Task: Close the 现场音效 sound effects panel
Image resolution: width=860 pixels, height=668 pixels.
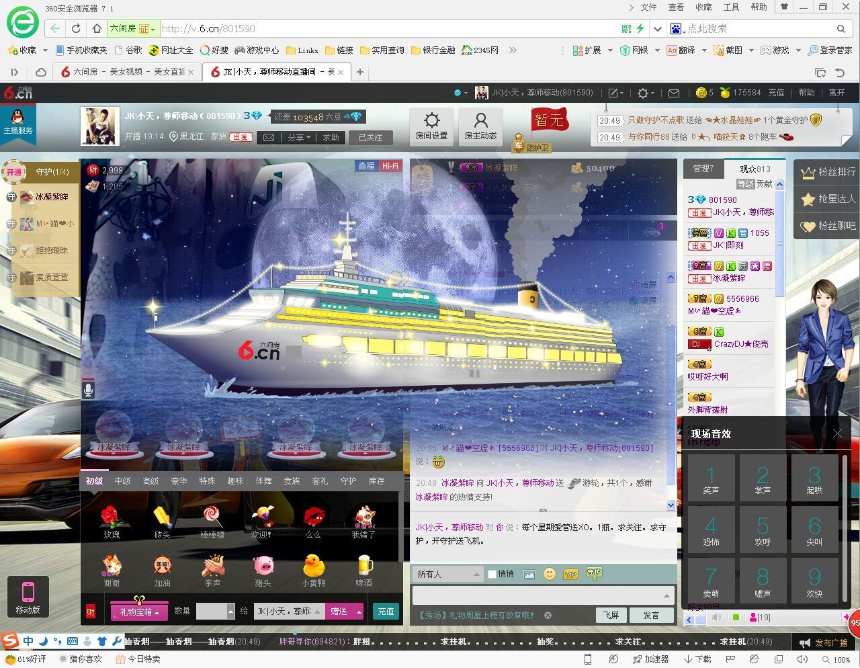Action: (x=837, y=433)
